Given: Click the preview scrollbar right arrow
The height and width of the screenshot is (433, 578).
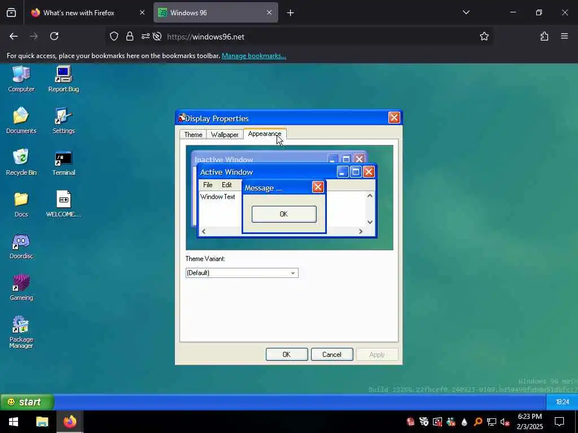Looking at the screenshot, I should pos(361,231).
